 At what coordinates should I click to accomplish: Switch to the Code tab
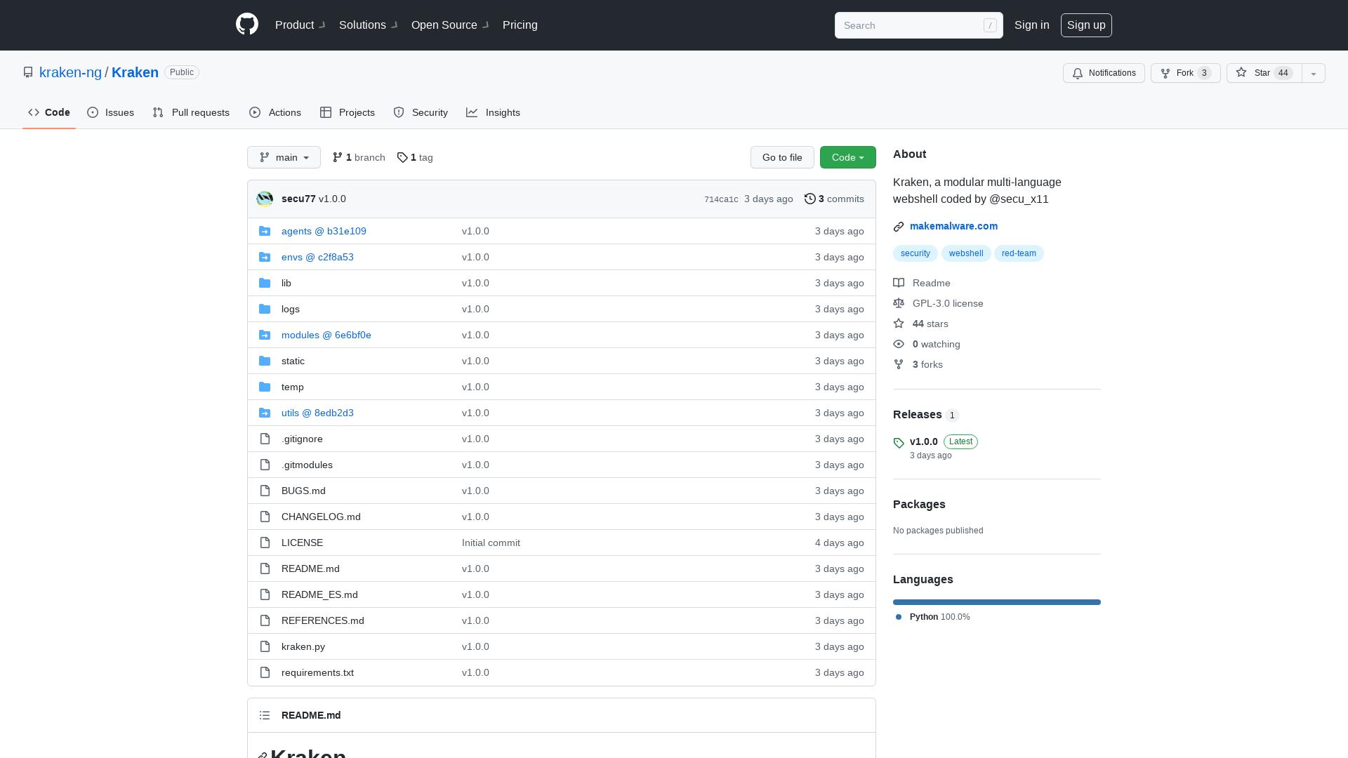(49, 111)
